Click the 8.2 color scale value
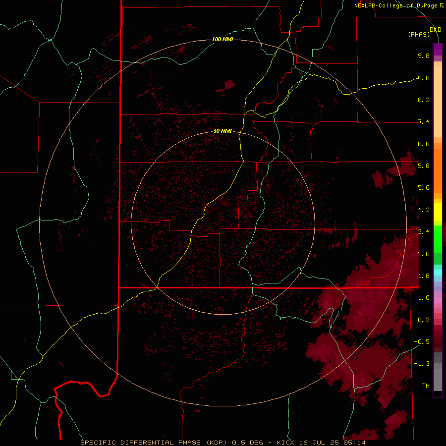The width and height of the screenshot is (446, 446). (x=424, y=100)
